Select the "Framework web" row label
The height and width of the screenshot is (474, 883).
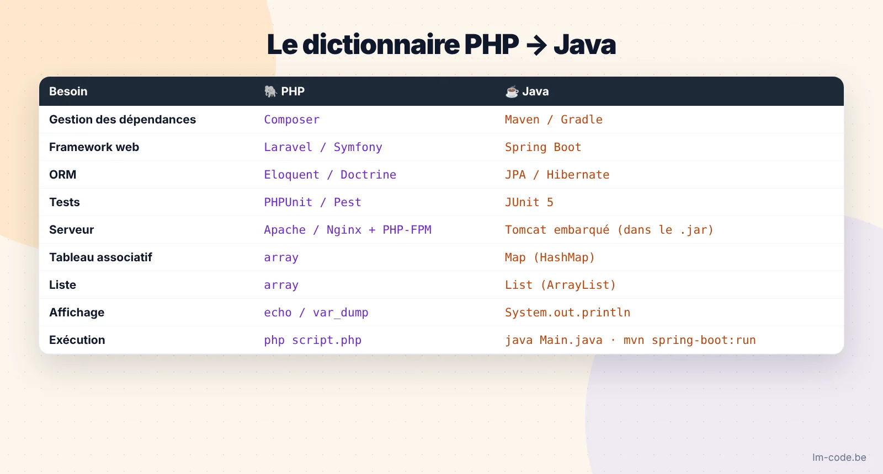pyautogui.click(x=94, y=147)
